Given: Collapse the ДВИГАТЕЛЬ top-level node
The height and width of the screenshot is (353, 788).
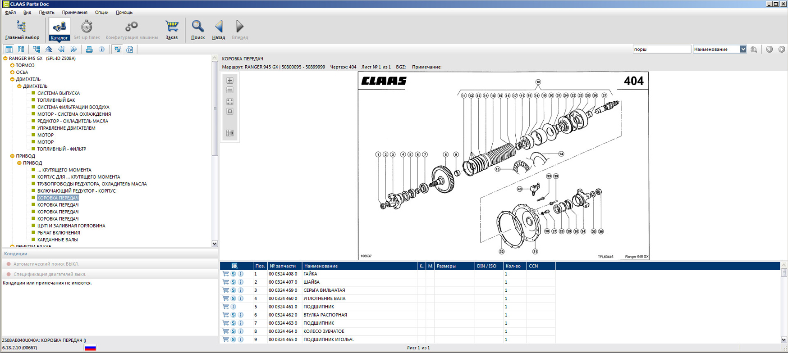Looking at the screenshot, I should 12,79.
